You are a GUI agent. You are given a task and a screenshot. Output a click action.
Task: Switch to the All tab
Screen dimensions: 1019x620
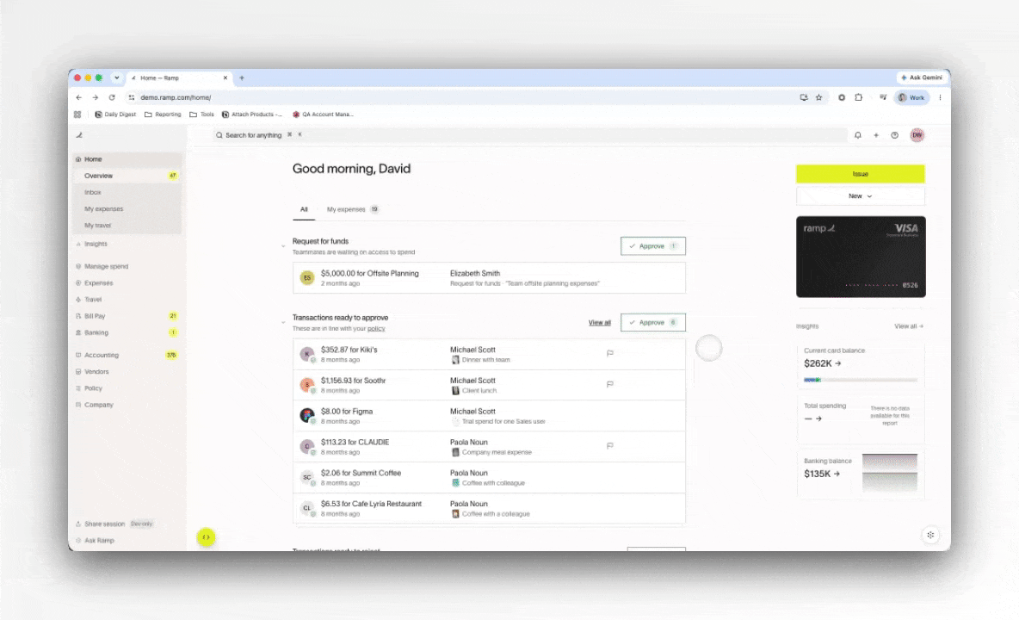click(304, 209)
